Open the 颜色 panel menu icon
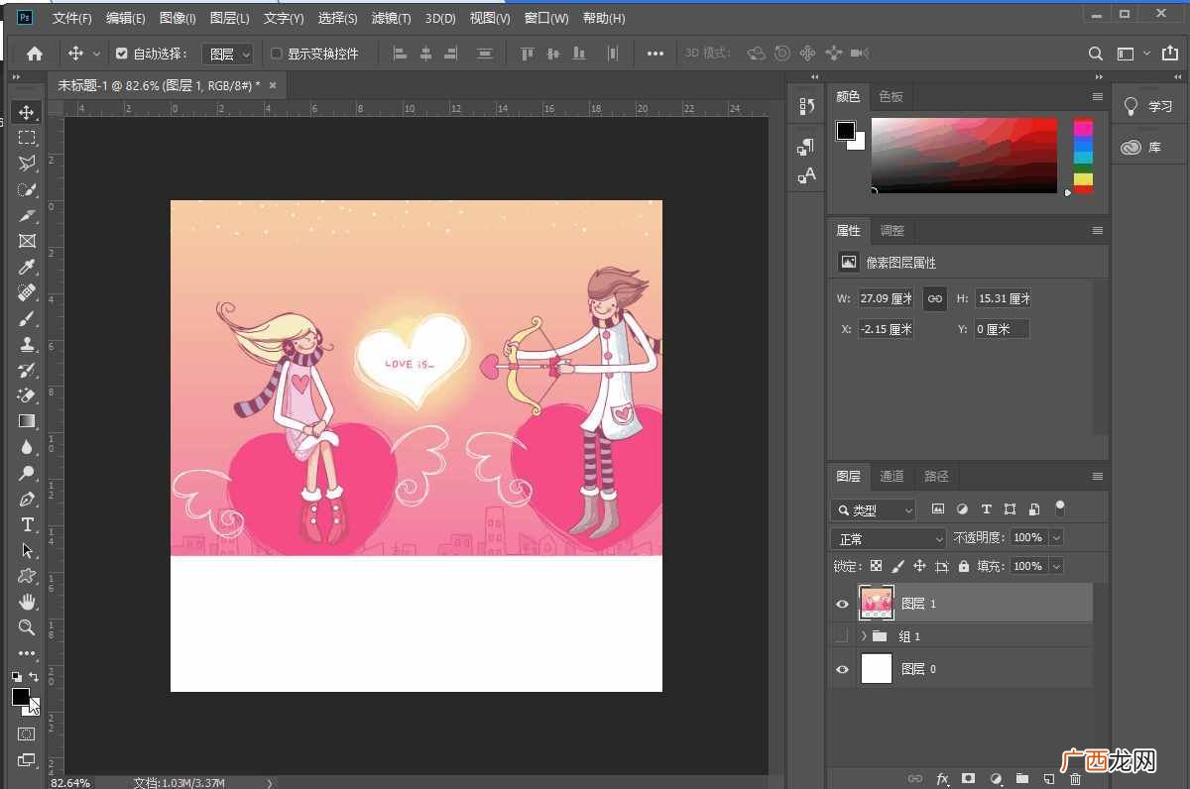This screenshot has height=789, width=1190. pyautogui.click(x=1098, y=96)
